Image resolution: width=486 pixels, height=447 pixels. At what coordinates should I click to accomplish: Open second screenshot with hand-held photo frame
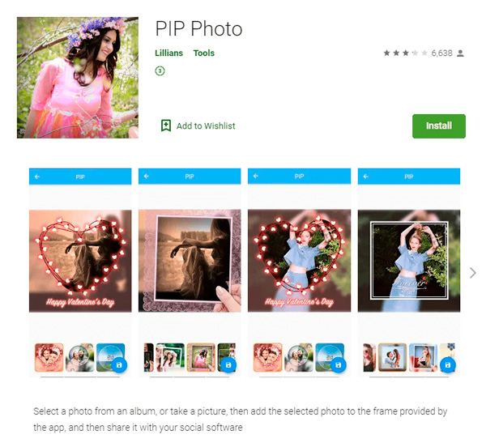(x=190, y=273)
